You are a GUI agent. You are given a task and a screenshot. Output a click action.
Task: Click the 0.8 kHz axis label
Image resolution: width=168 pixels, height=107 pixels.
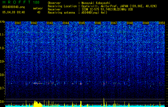(x=2, y=75)
